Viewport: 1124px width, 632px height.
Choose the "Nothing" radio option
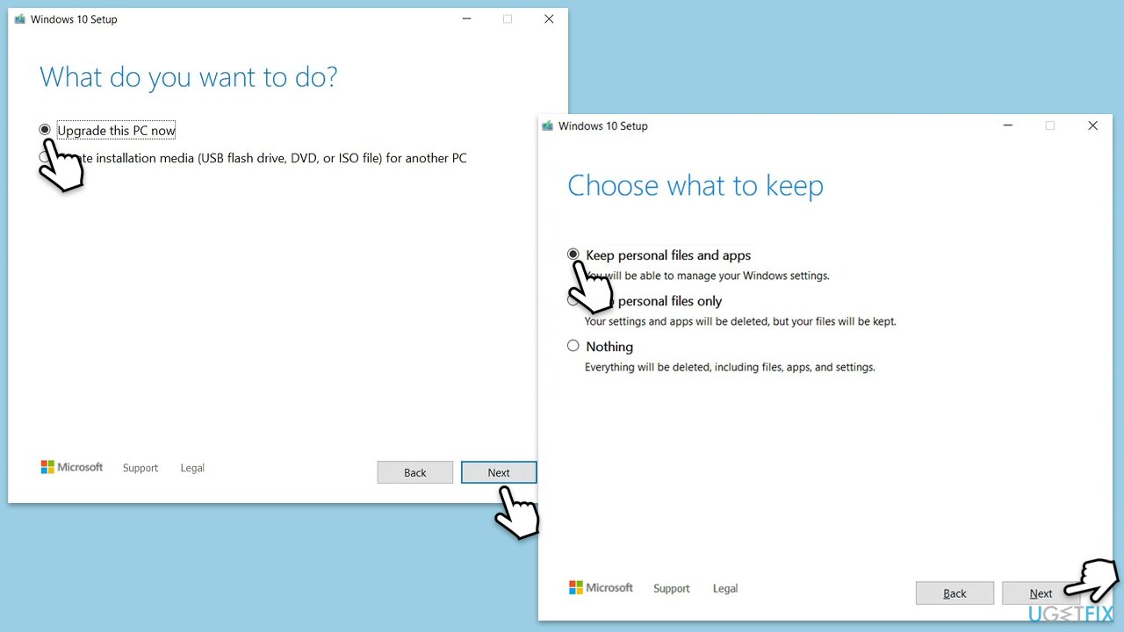coord(573,346)
